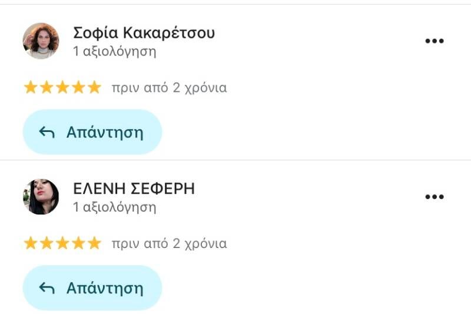The width and height of the screenshot is (471, 314).
Task: Click reply arrow icon under ΕΛΕΝΗ's review
Action: [47, 288]
